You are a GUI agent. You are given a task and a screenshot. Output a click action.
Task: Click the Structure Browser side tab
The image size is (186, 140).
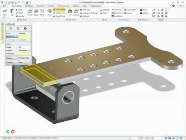(2, 33)
